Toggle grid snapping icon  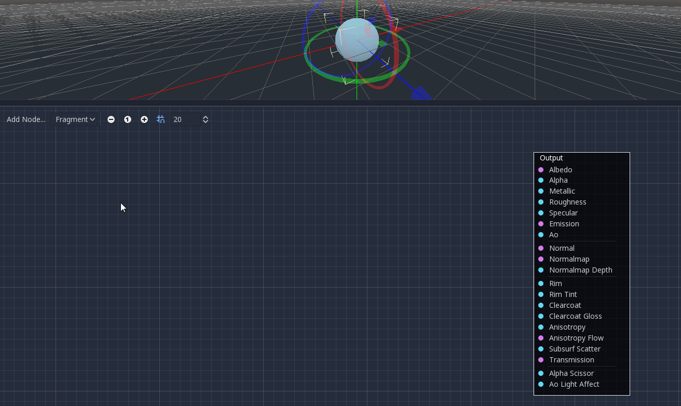coord(161,119)
